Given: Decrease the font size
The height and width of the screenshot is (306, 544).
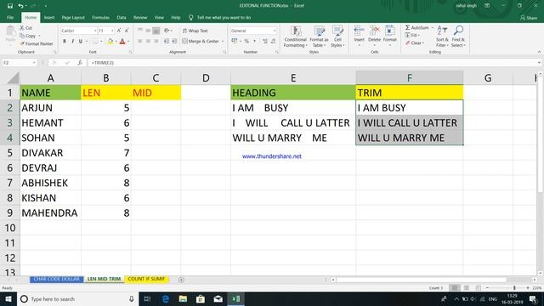Looking at the screenshot, I should pos(127,31).
